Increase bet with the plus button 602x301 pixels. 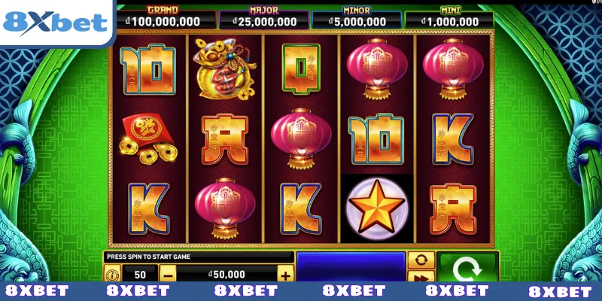click(285, 275)
